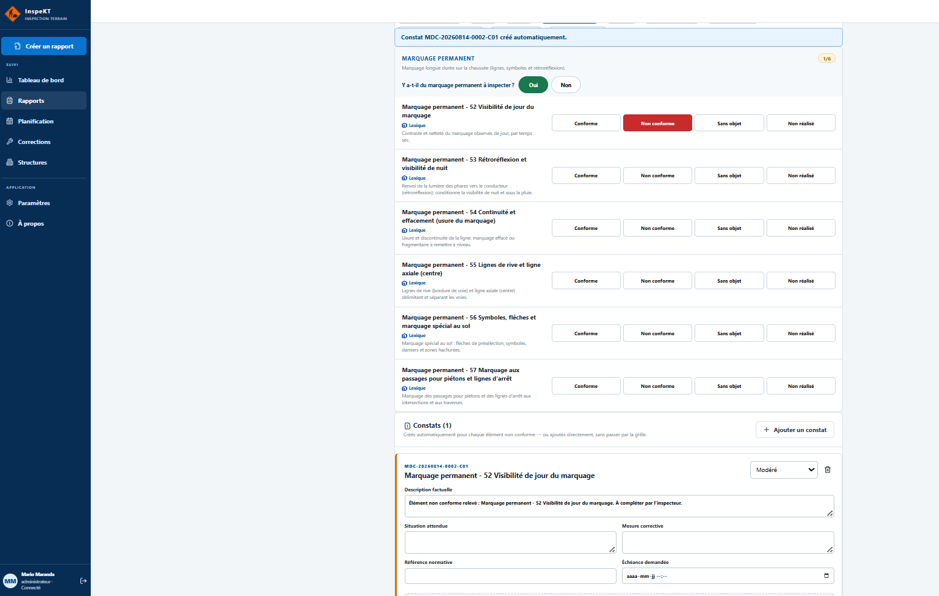Screen dimensions: 939x596
Task: Set item 56 Symboles, flèches to Non réalisé
Action: 801,333
